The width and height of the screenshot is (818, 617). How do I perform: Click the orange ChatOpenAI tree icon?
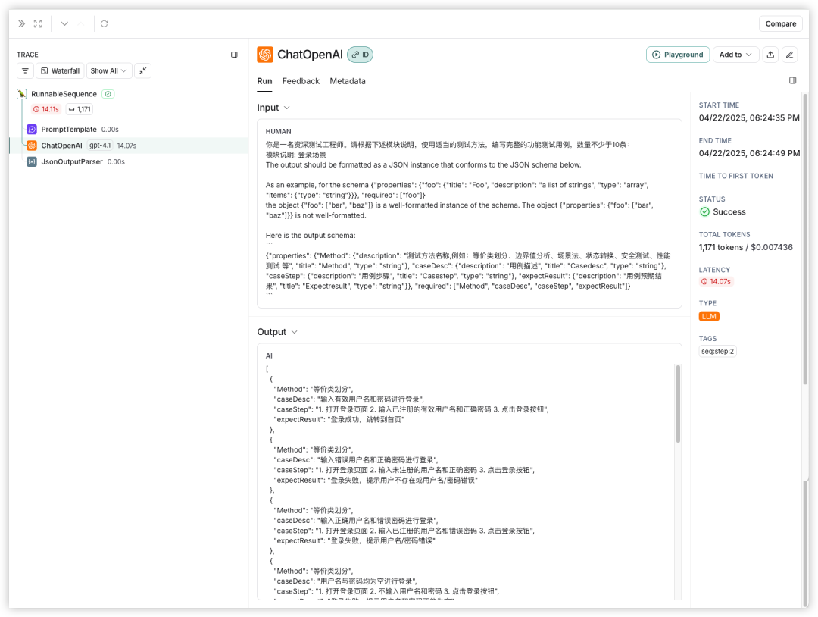[32, 146]
